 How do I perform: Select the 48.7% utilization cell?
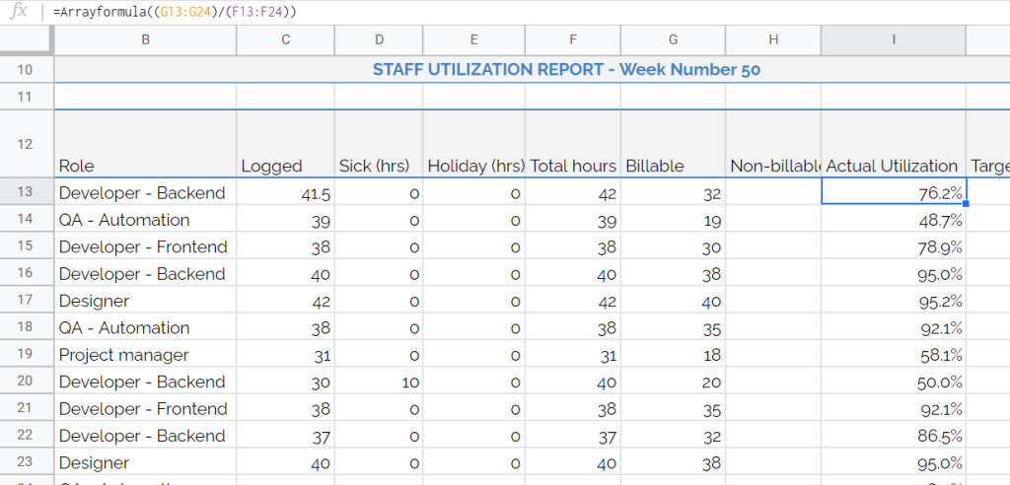[x=894, y=219]
